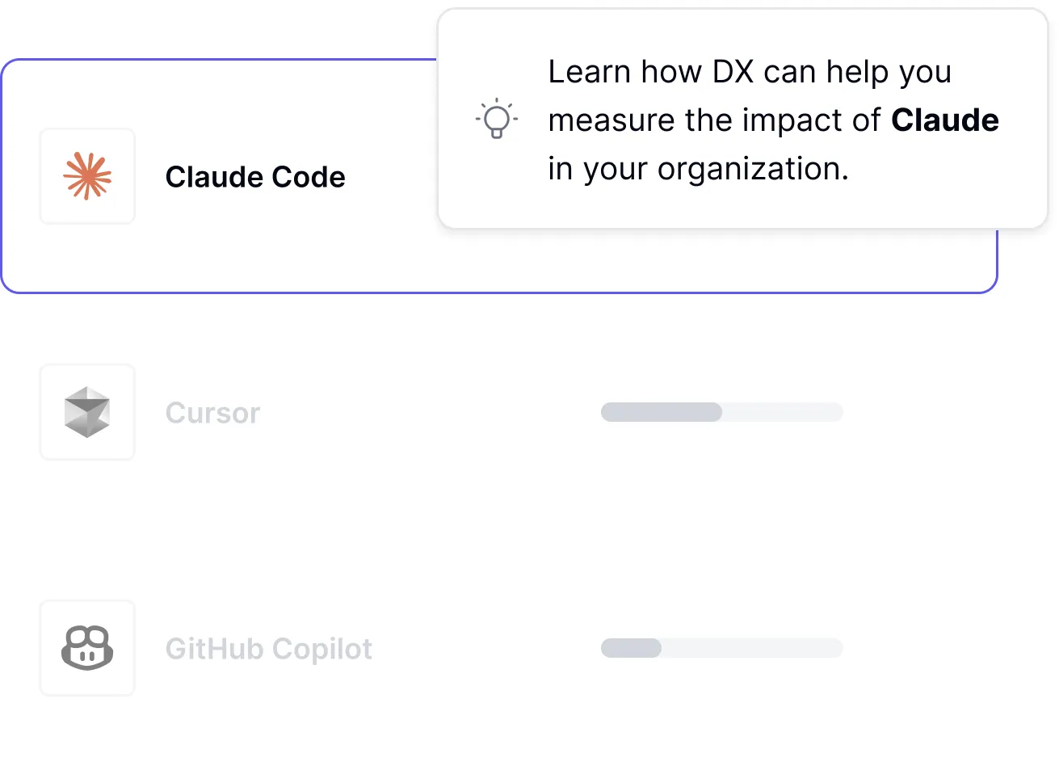The image size is (1059, 766).
Task: Click the unfilled track of Cursor's usage bar
Action: point(782,412)
